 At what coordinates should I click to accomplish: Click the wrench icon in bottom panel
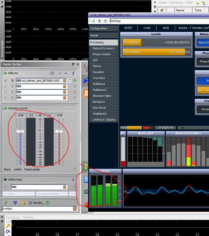click(8, 226)
